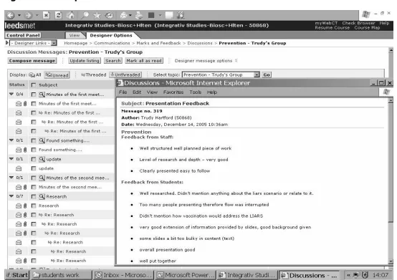The height and width of the screenshot is (280, 397).
Task: Open the Back button history dropdown arrow
Action: [19, 16]
